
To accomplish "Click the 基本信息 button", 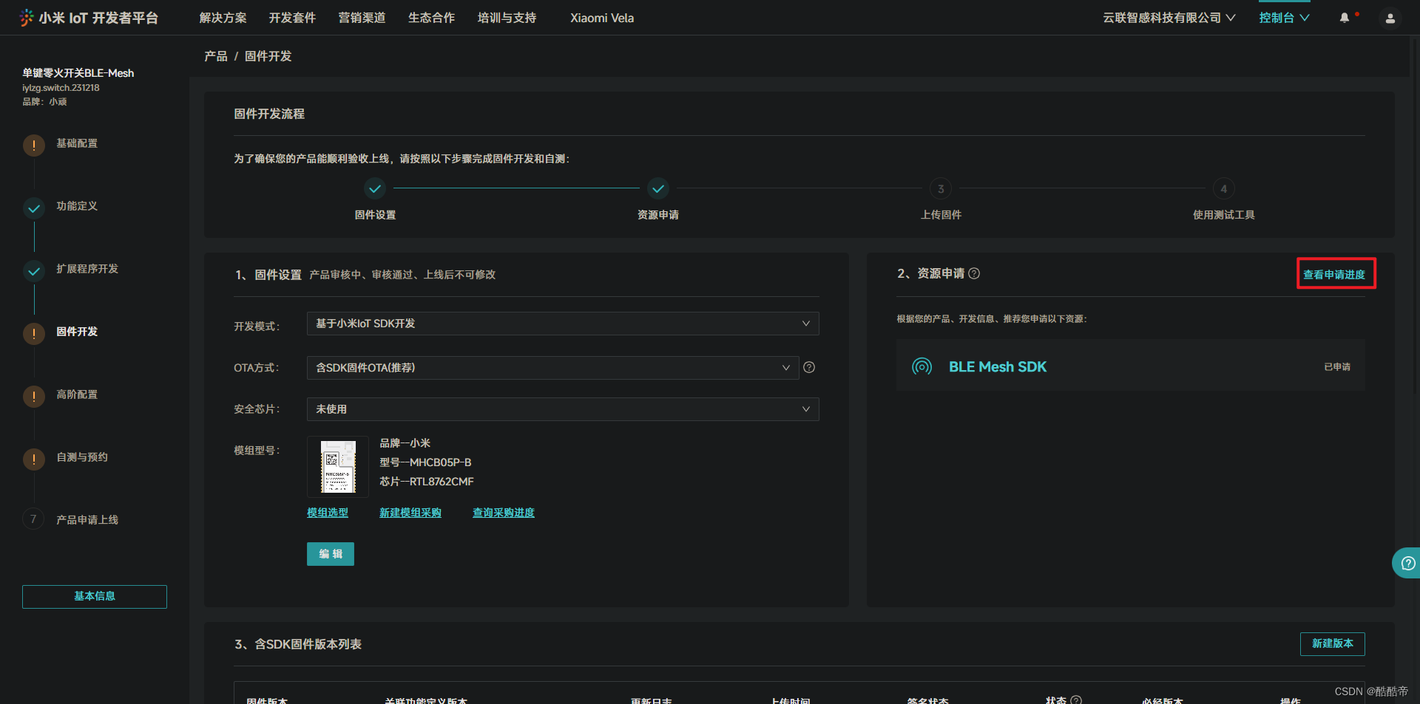I will [95, 596].
